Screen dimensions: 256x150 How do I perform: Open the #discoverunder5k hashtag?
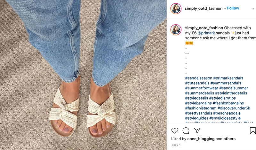[234, 108]
